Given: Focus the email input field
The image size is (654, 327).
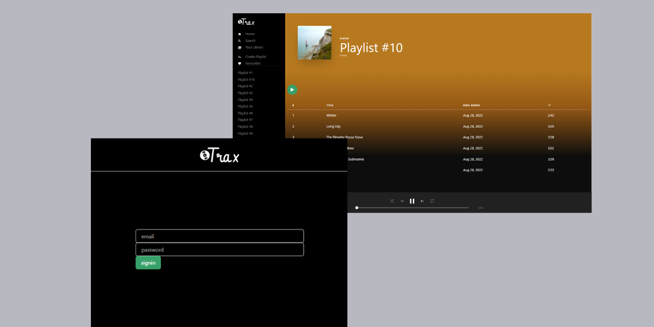Looking at the screenshot, I should (220, 236).
